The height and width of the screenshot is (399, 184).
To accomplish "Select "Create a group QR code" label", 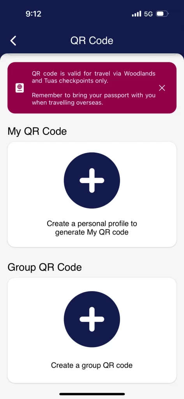I will click(x=92, y=365).
